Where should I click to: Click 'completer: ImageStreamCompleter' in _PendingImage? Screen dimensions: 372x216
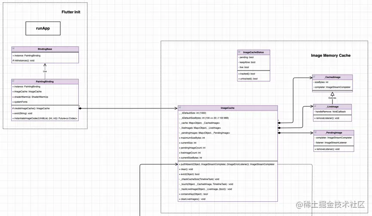pyautogui.click(x=334, y=138)
